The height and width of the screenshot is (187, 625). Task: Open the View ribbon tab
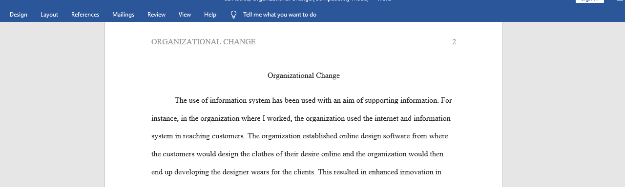click(x=185, y=15)
